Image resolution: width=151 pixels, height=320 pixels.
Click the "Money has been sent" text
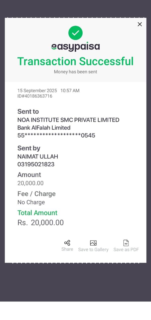[75, 72]
